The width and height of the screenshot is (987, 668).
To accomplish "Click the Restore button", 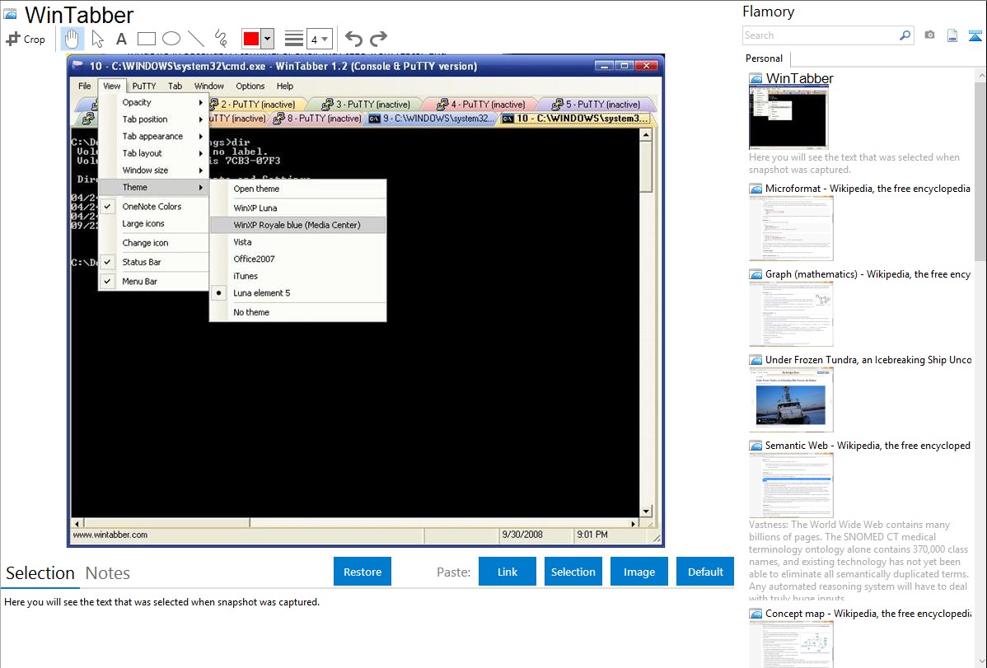I will coord(363,572).
